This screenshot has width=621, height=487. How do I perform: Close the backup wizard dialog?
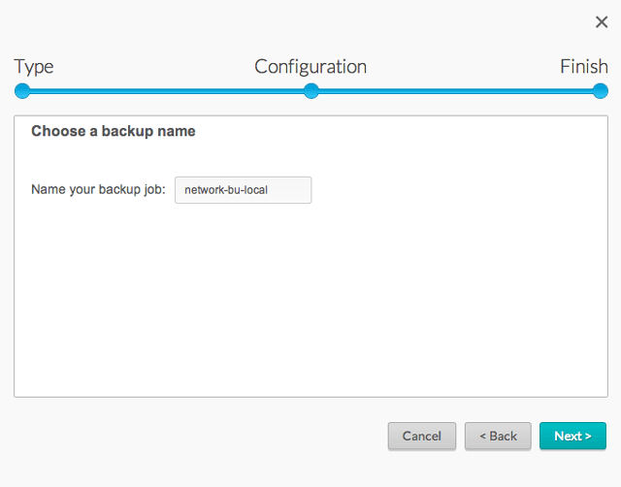pyautogui.click(x=601, y=22)
